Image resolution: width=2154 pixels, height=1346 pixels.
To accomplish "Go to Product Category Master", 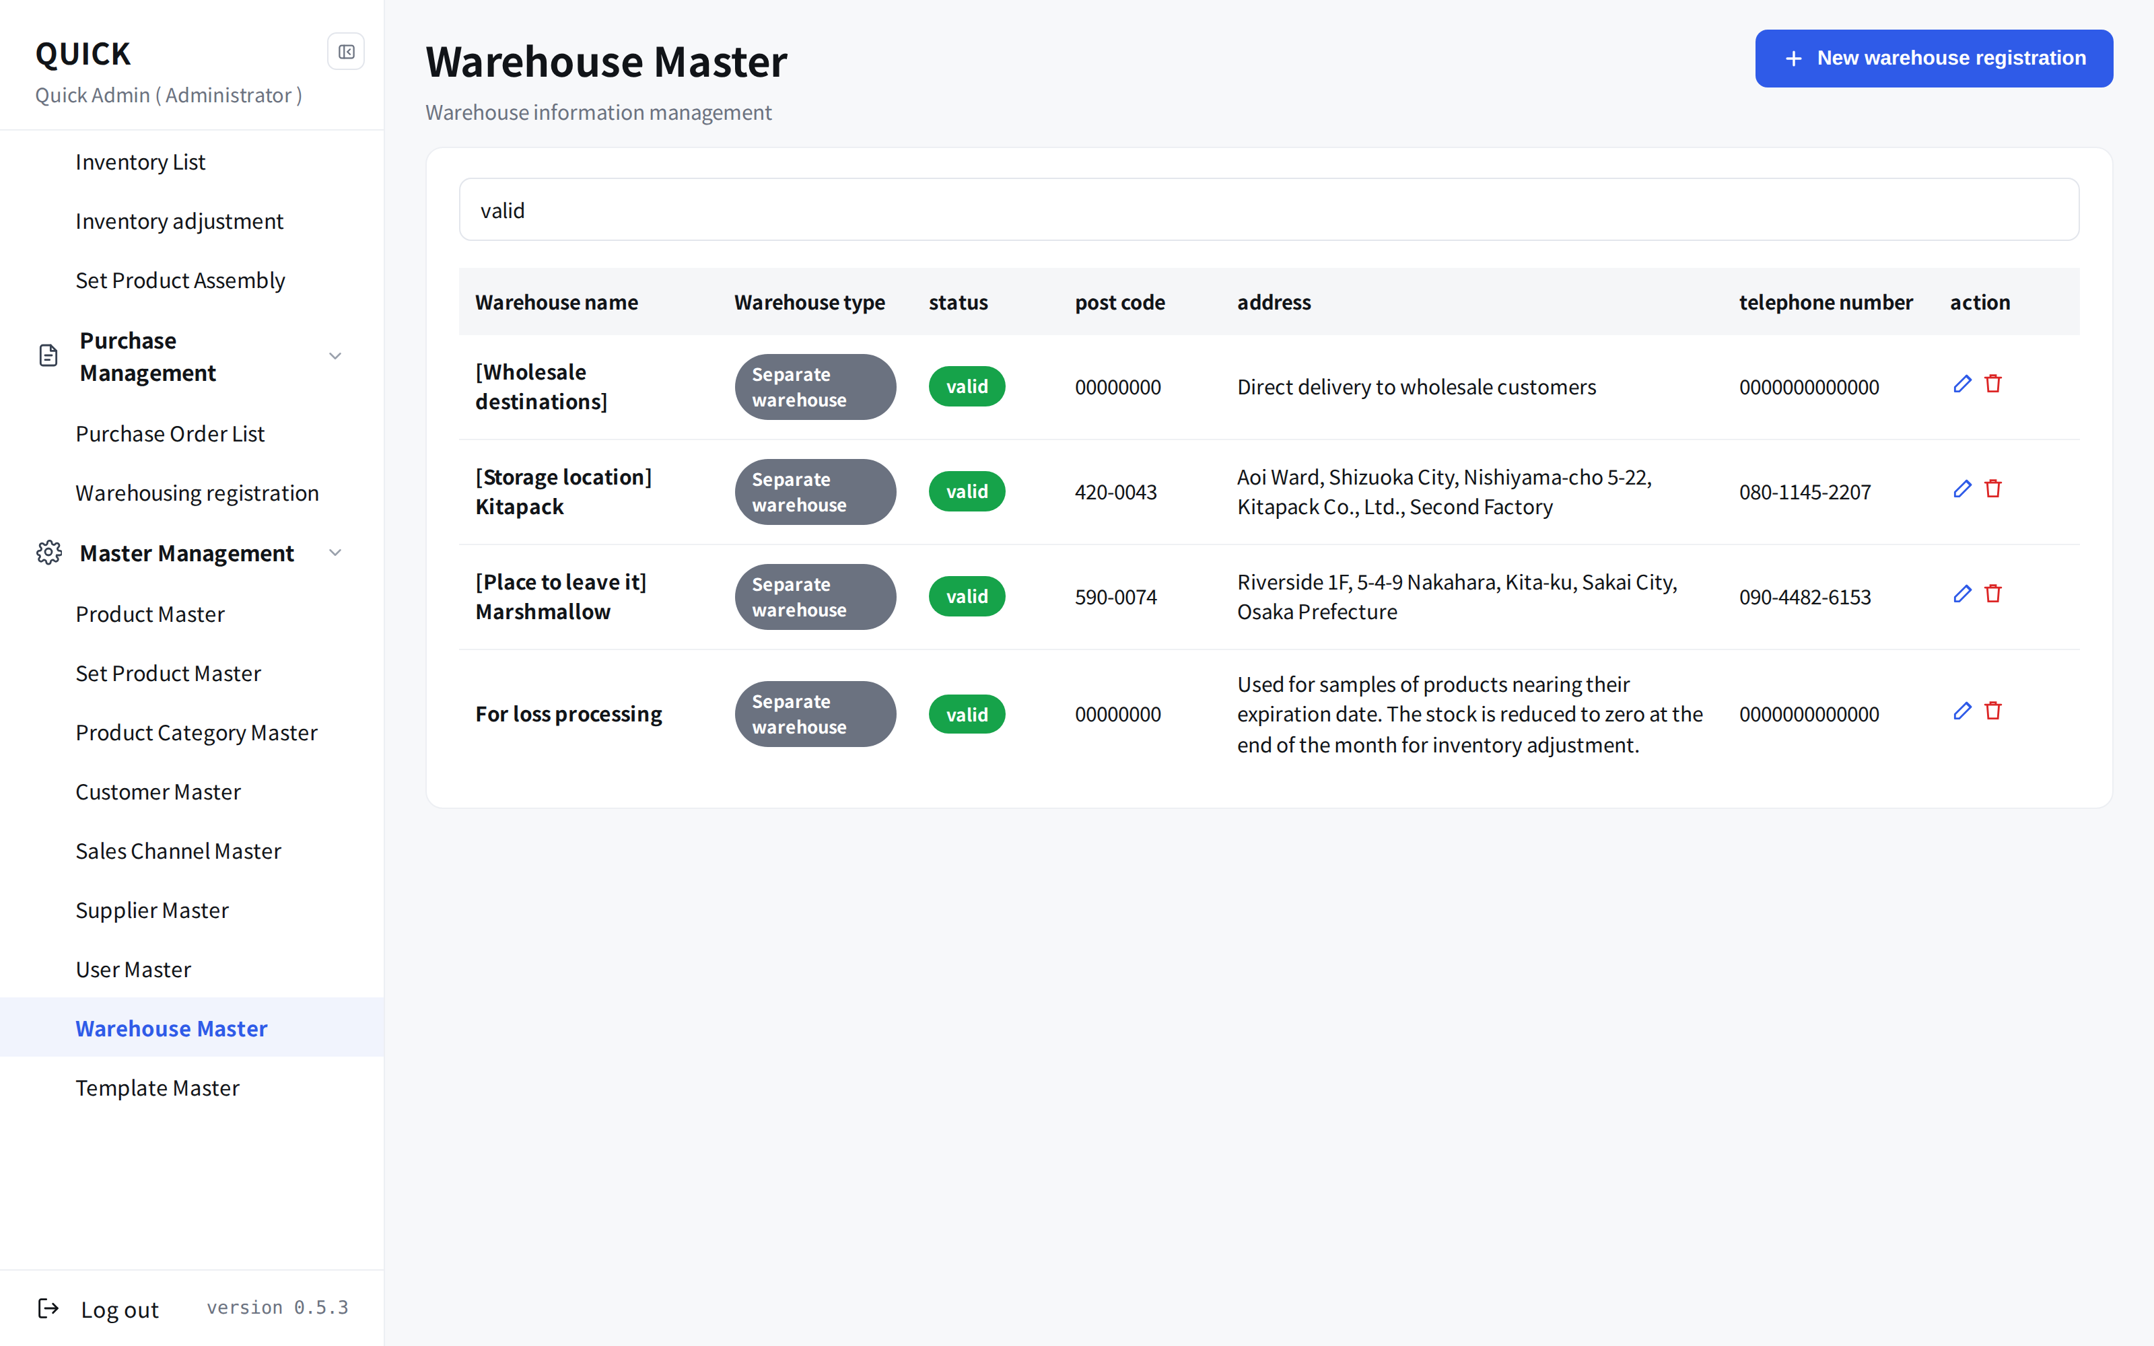I will [197, 733].
